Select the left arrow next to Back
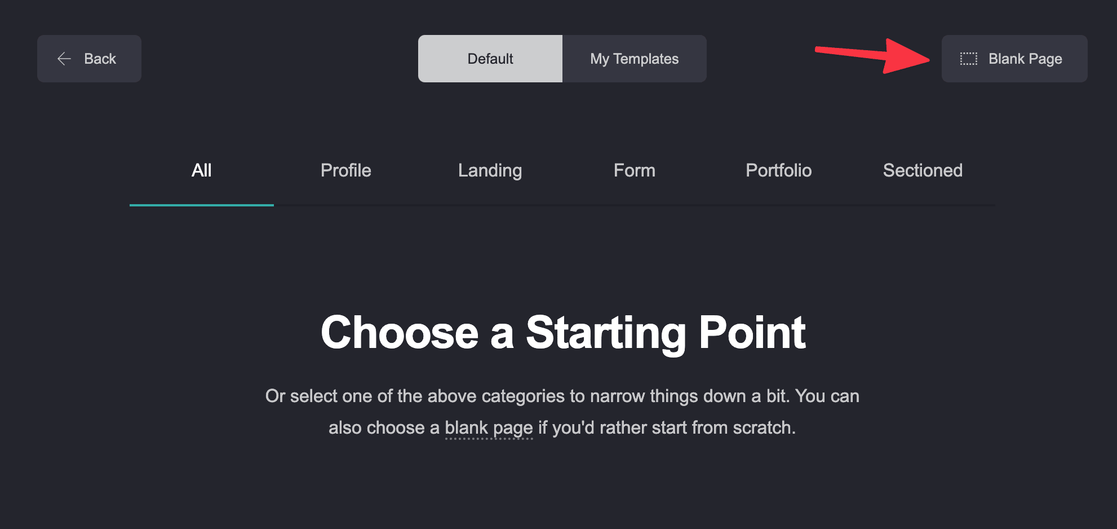Screen dimensions: 1117x529 64,58
